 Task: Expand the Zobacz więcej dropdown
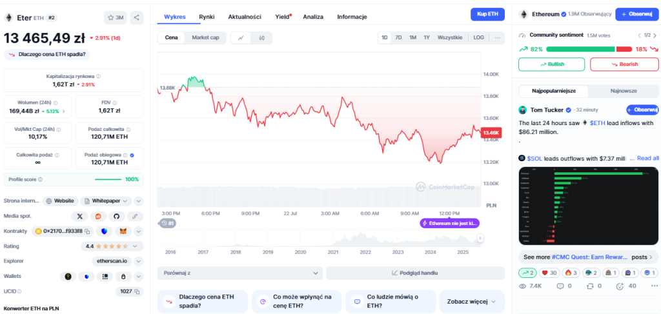(472, 301)
